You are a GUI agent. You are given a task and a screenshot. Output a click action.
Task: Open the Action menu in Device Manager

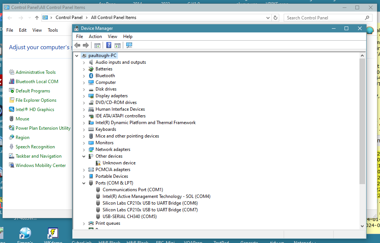pyautogui.click(x=95, y=37)
